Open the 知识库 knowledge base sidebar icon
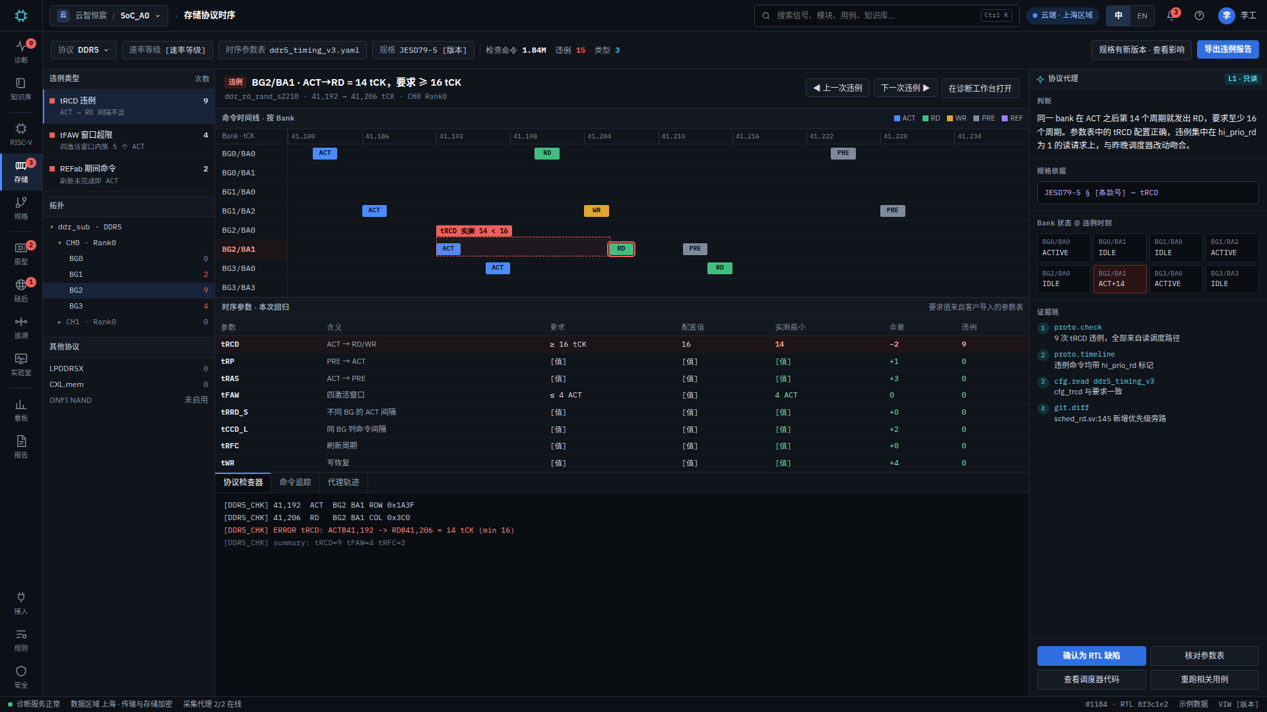The width and height of the screenshot is (1267, 712). tap(21, 88)
